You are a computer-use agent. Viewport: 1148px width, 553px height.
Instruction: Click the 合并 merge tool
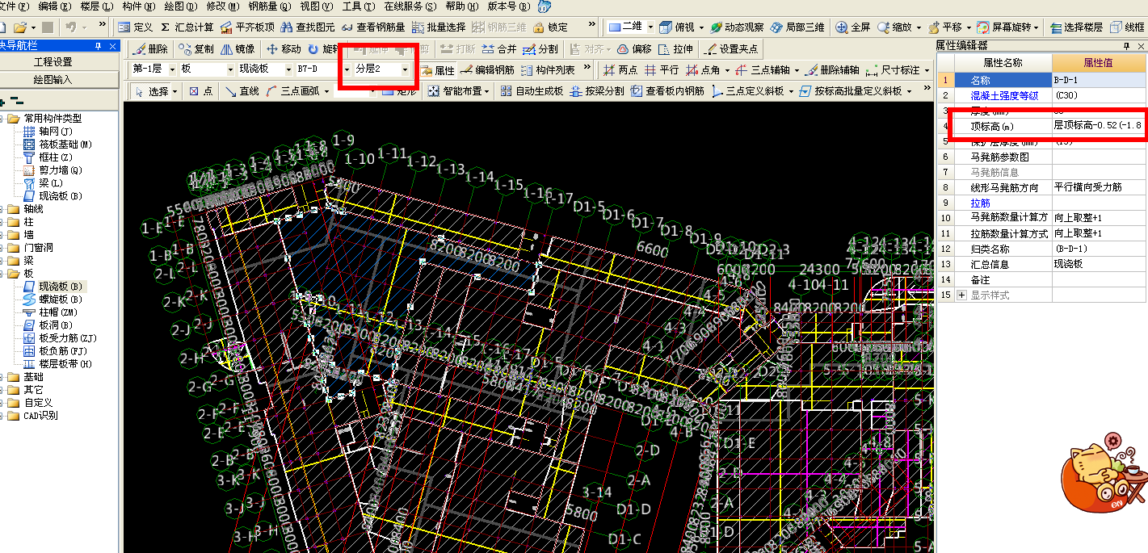[x=499, y=49]
